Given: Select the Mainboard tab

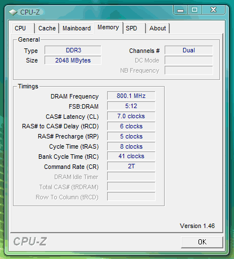Looking at the screenshot, I should [x=77, y=28].
